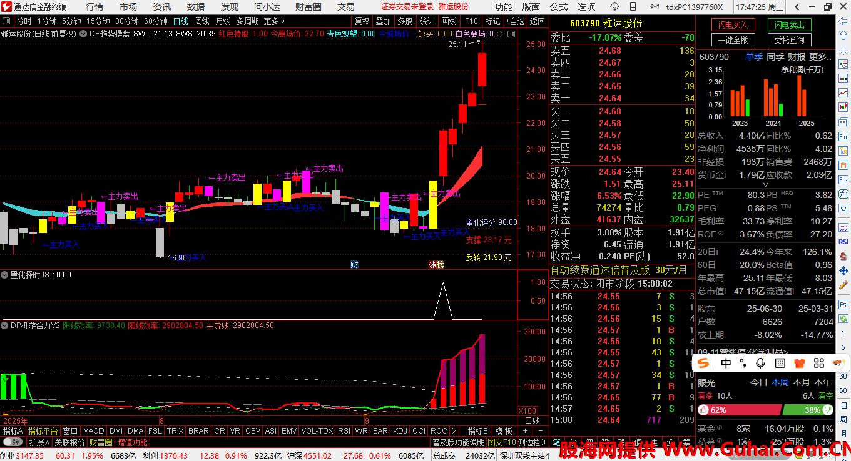Image resolution: width=851 pixels, height=461 pixels.
Task: Open the IME toolbox grid icon
Action: click(818, 363)
